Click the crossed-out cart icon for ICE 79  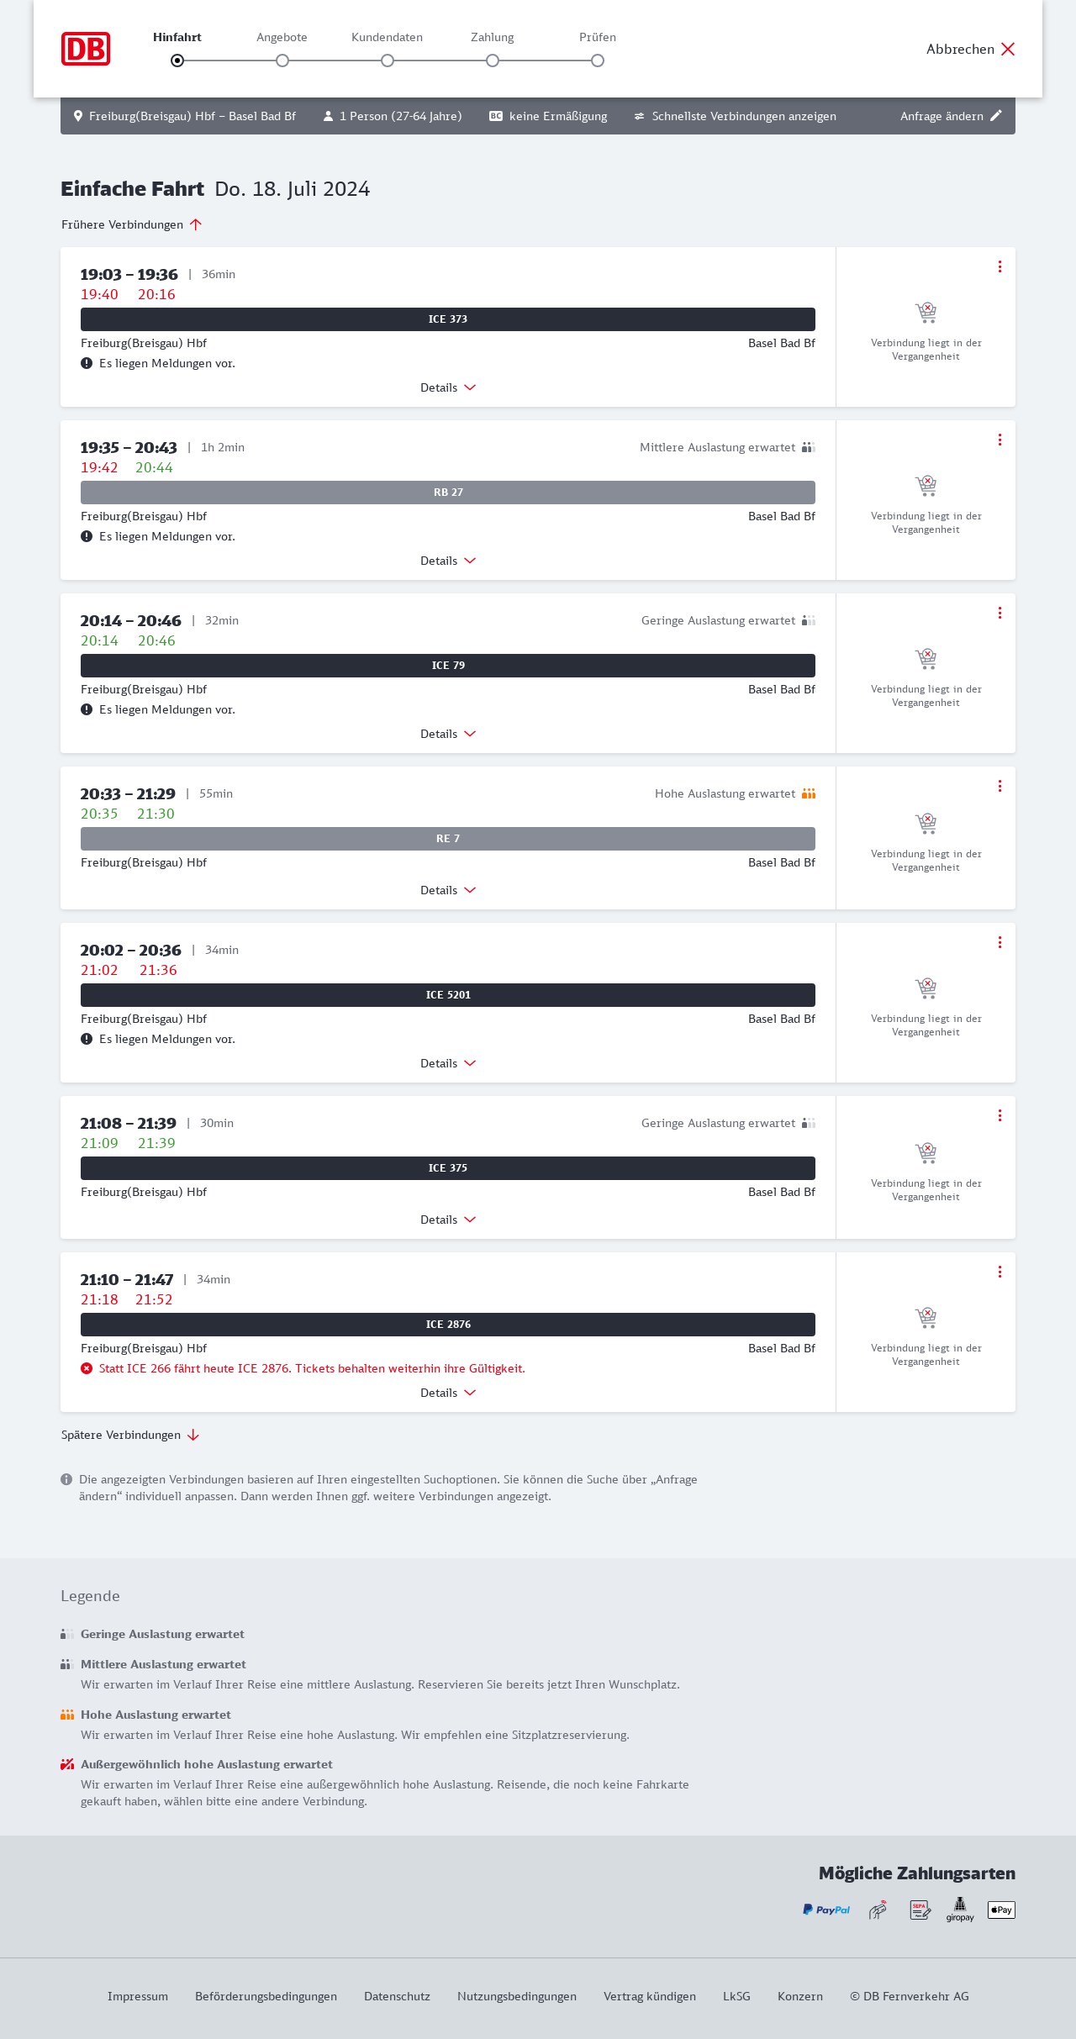click(x=926, y=658)
